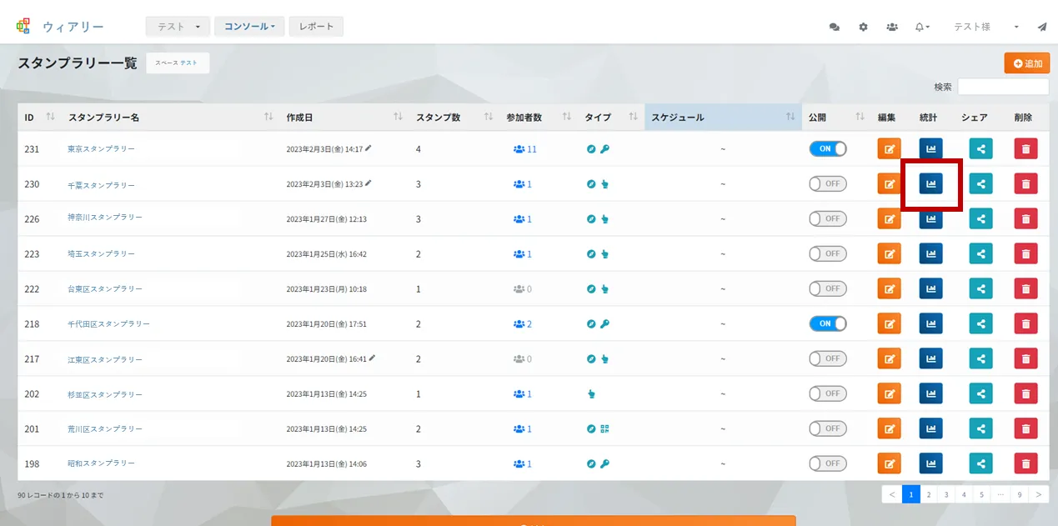Sort by スタンプラリー名 column
Viewport: 1058px width, 526px height.
pos(170,118)
